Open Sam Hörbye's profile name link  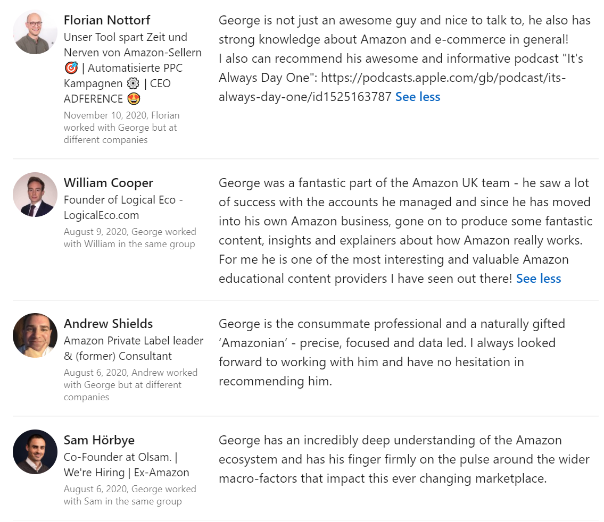click(99, 440)
